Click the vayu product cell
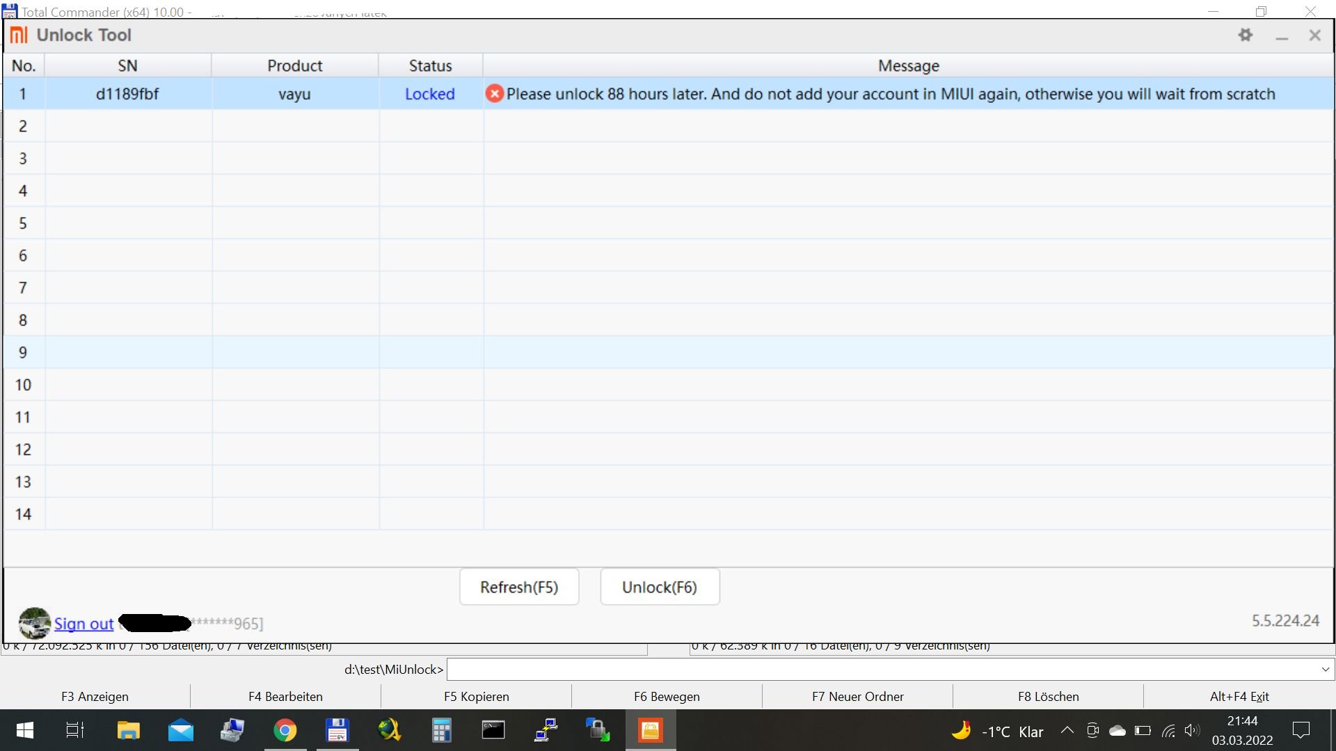Screen dimensions: 1336x751 pyautogui.click(x=294, y=94)
